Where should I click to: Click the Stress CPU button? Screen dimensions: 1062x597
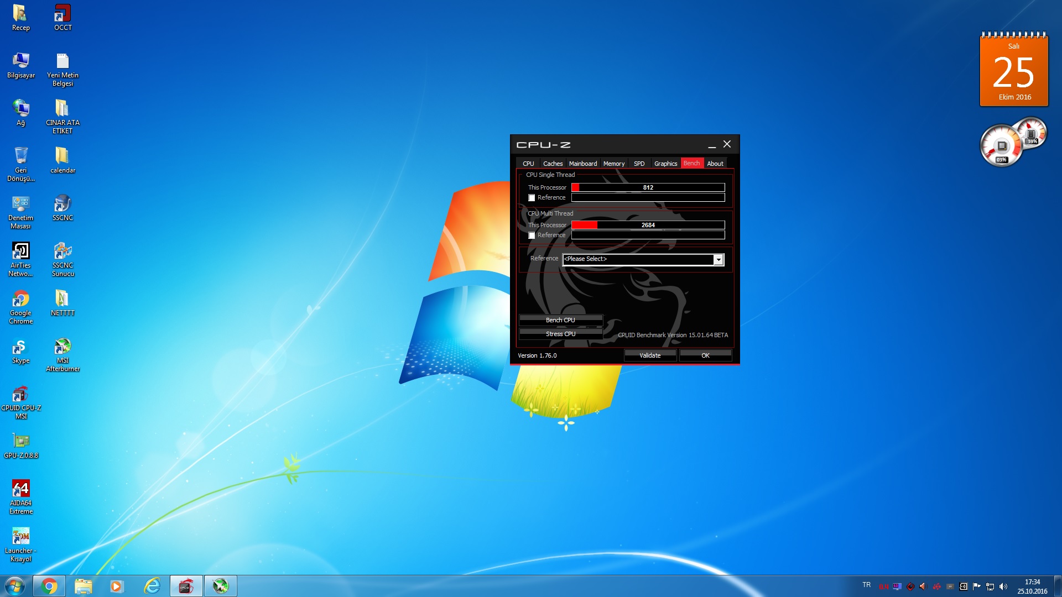pyautogui.click(x=560, y=334)
